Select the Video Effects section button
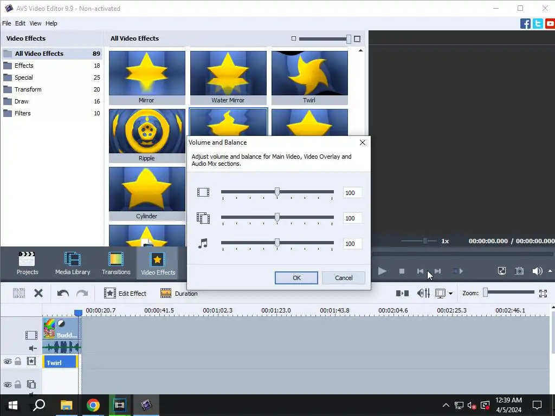The image size is (555, 416). [x=158, y=264]
